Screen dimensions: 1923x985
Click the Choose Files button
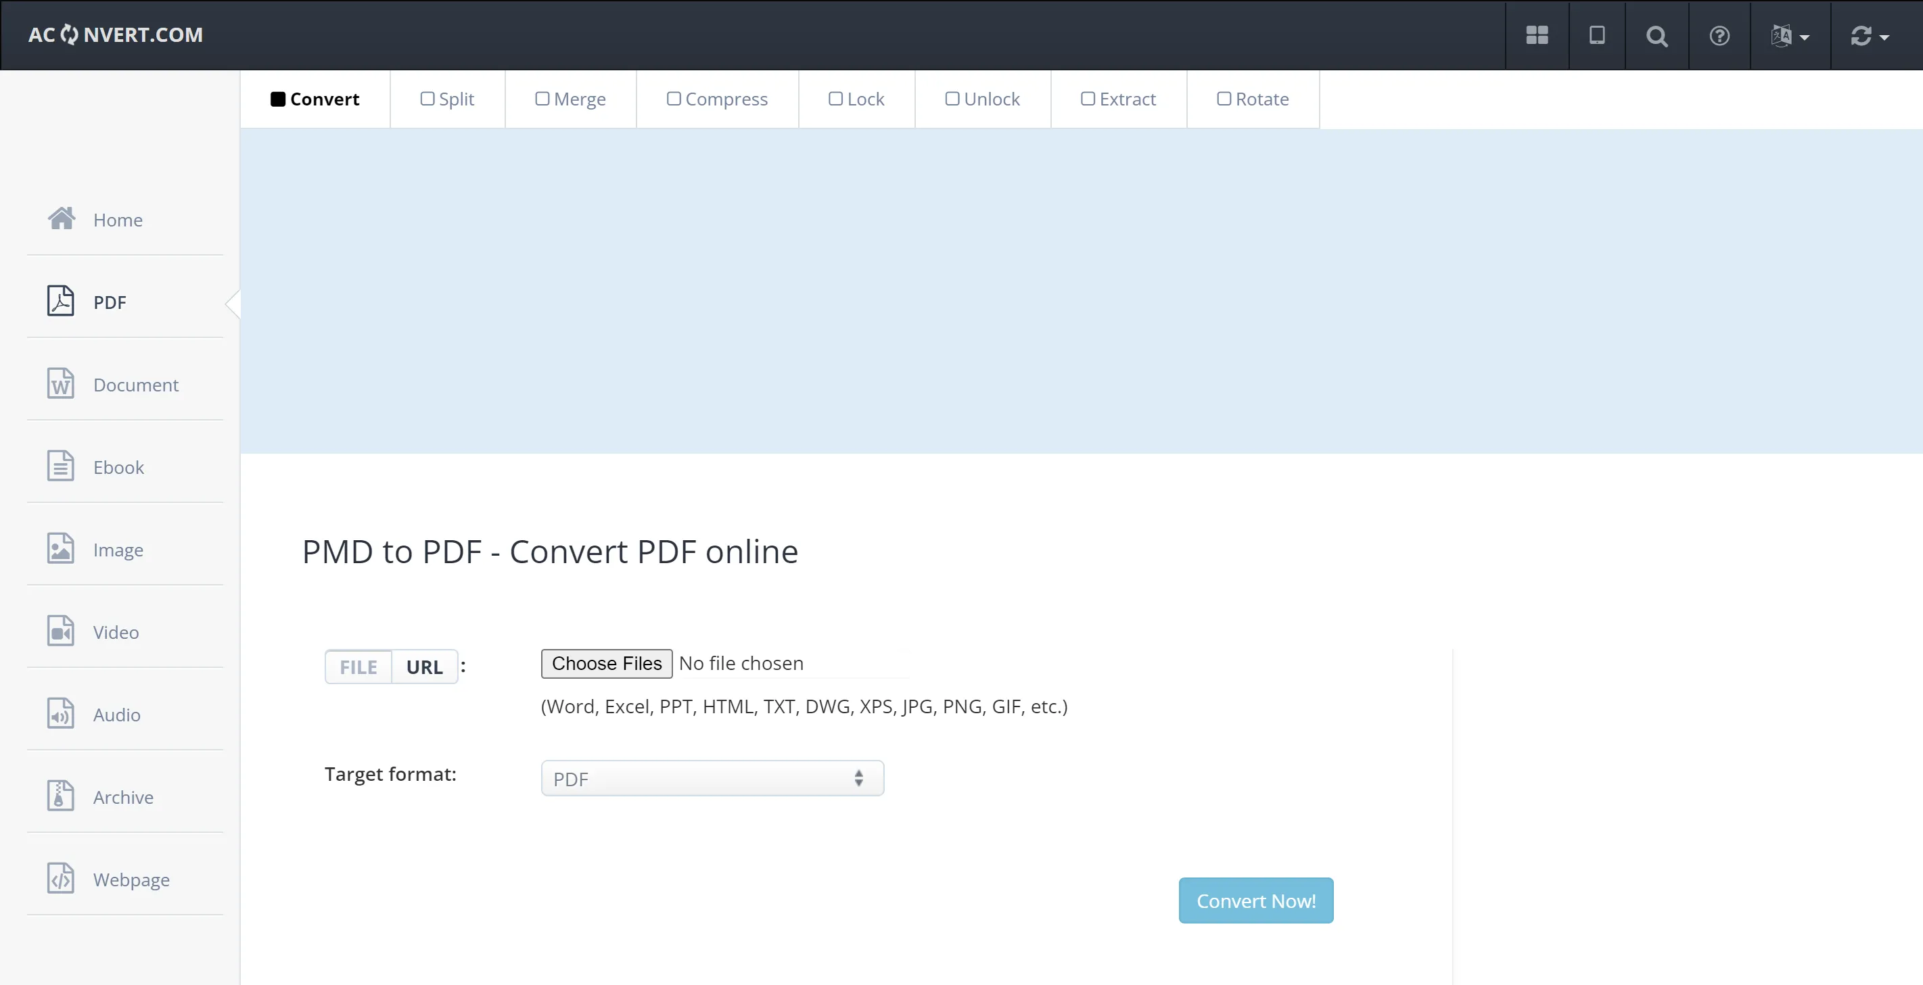click(606, 662)
